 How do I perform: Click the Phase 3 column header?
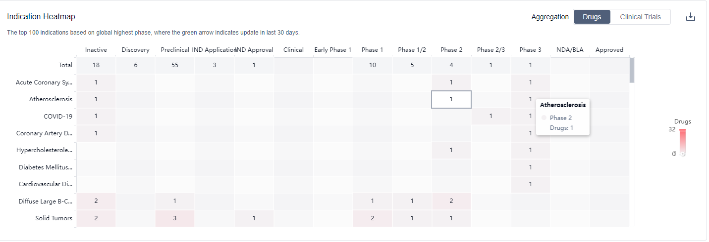point(530,50)
